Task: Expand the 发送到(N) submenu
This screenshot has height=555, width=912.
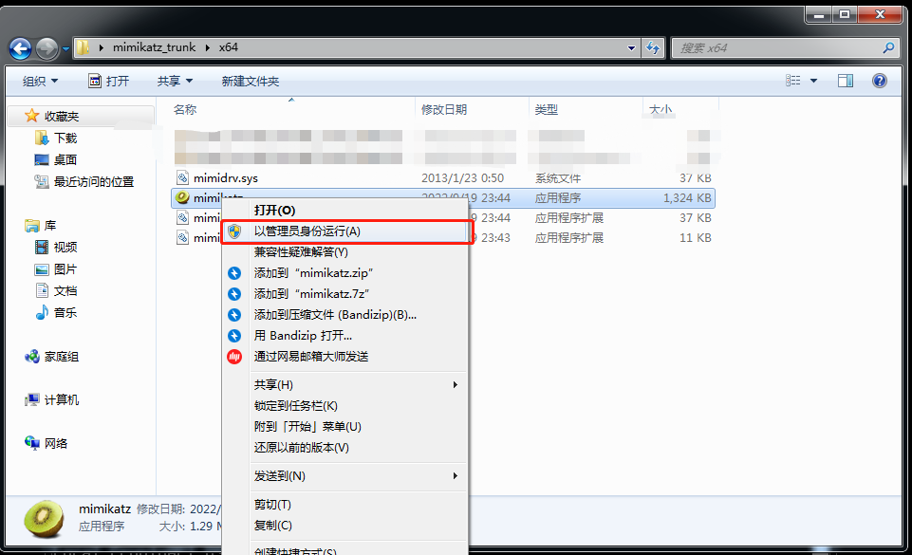Action: pyautogui.click(x=344, y=476)
